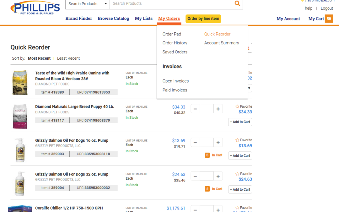Viewport: 339px width, 212px height.
Task: Open My Account link
Action: tap(288, 19)
